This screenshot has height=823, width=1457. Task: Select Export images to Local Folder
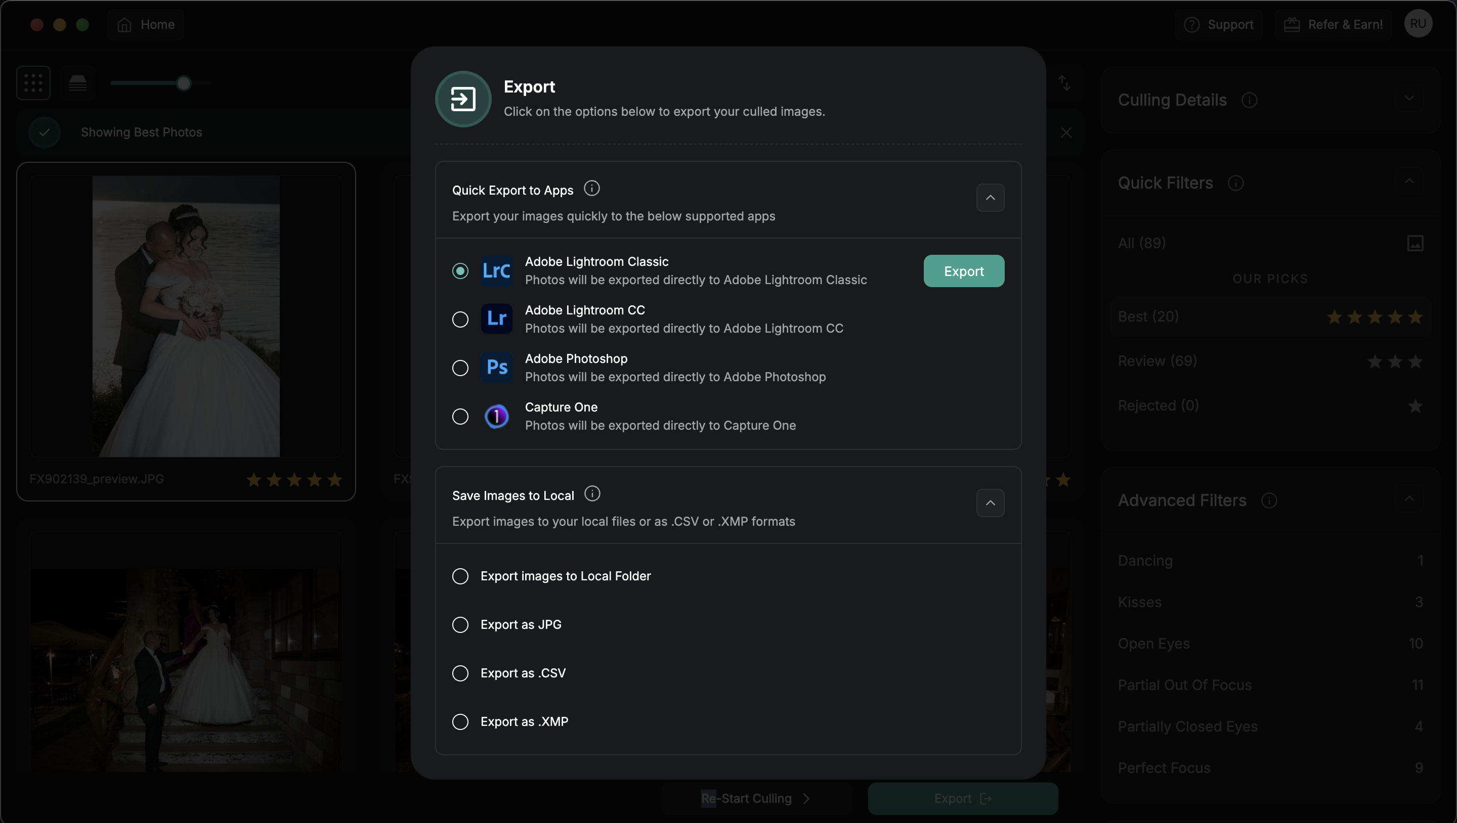coord(460,576)
